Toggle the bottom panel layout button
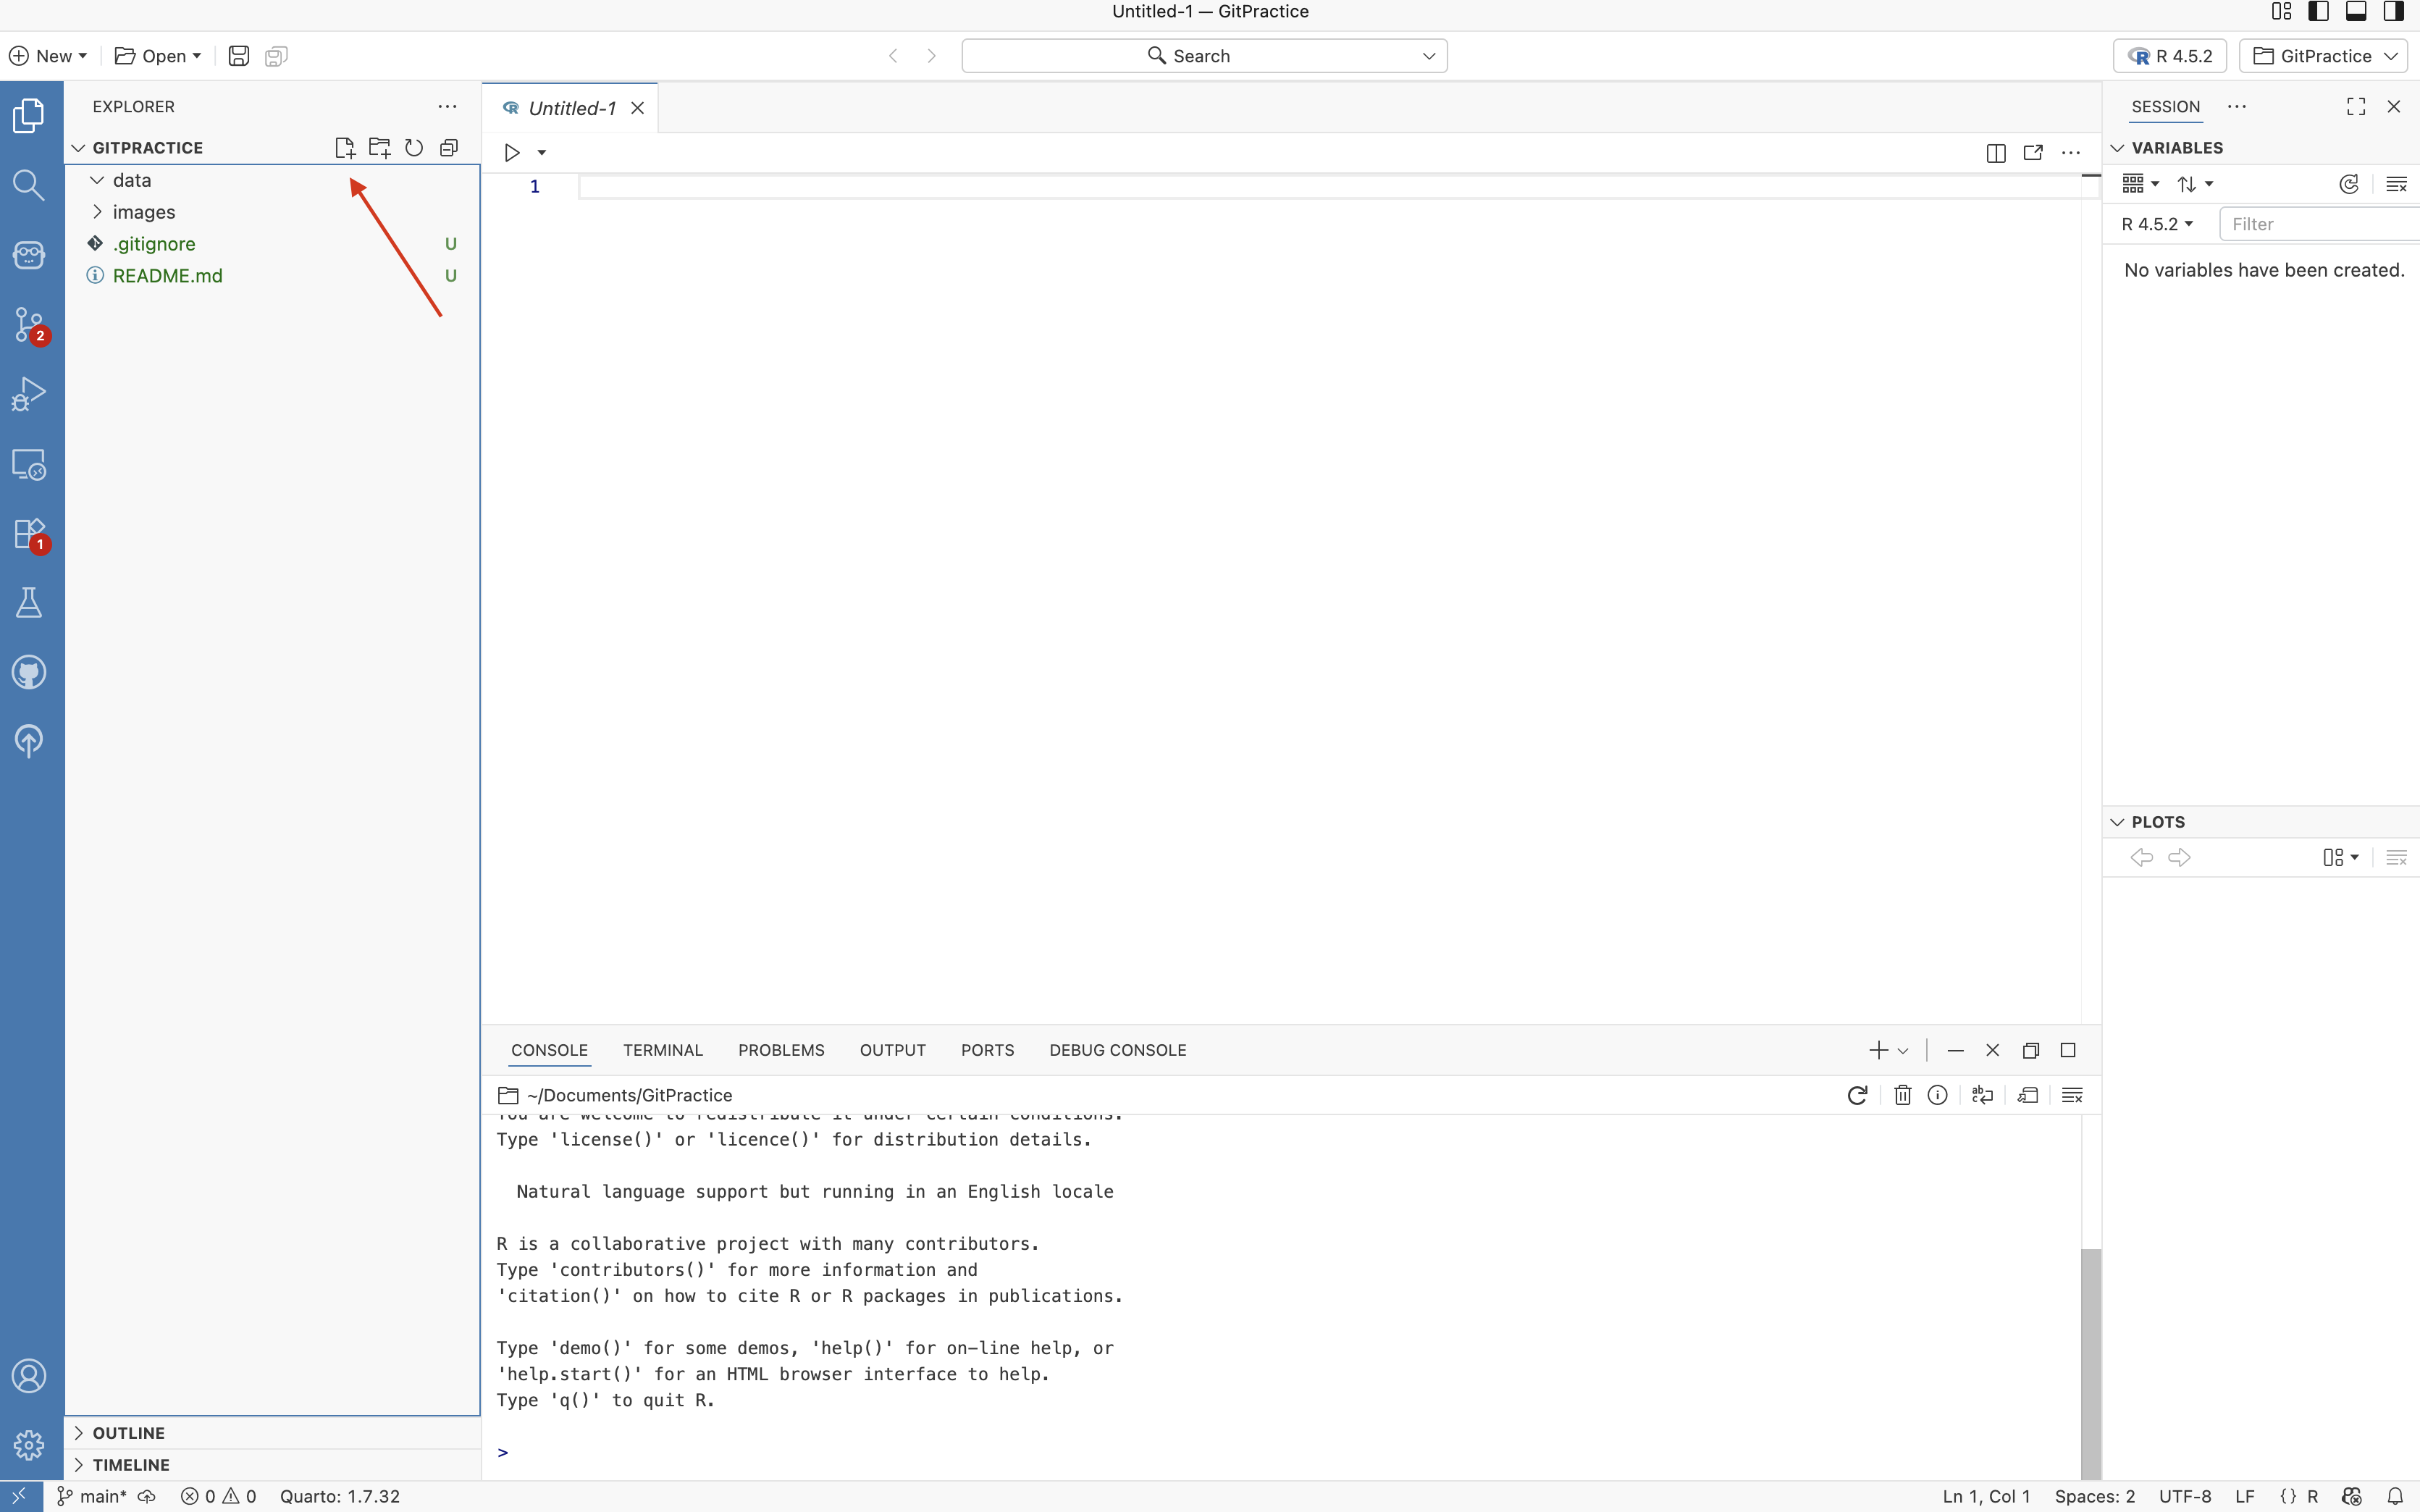2420x1512 pixels. tap(2356, 12)
